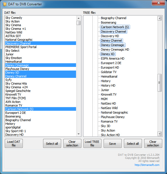167x174 pixels.
Task: Select Sky Sport HD 1 in the DAT list
Action: pos(41,131)
